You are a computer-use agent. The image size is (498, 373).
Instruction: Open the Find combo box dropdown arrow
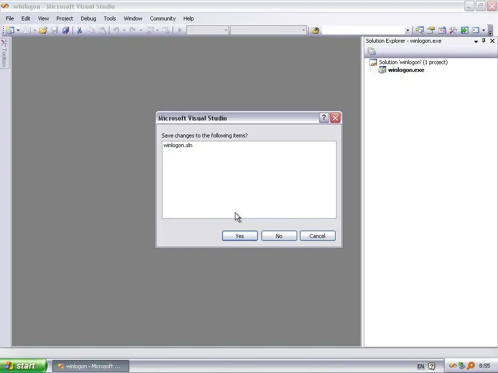coord(408,31)
